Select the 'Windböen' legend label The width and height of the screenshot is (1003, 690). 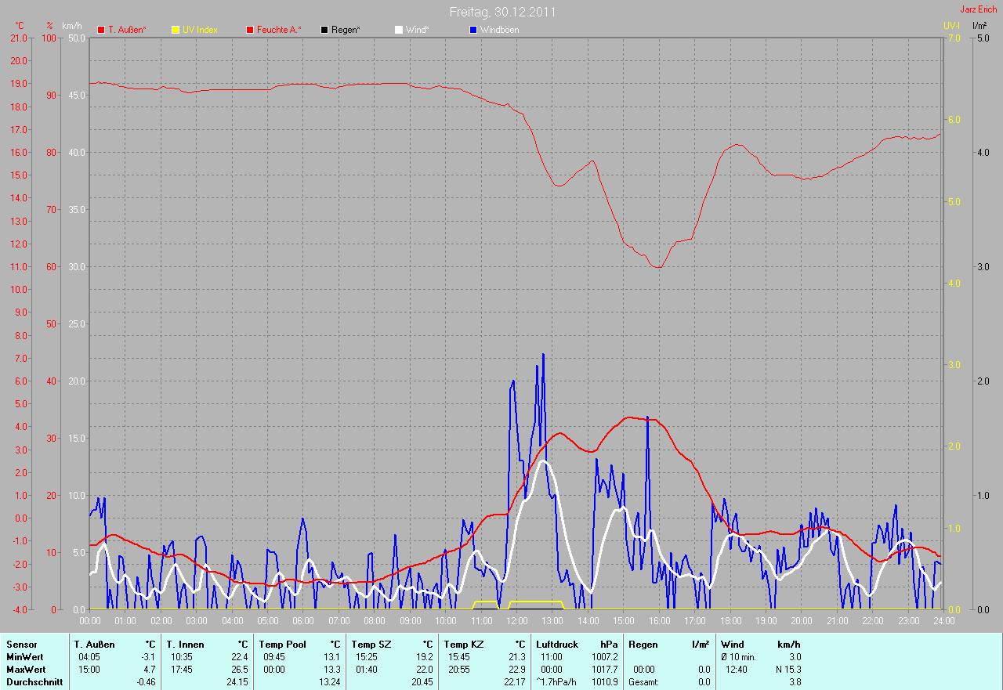click(x=499, y=30)
